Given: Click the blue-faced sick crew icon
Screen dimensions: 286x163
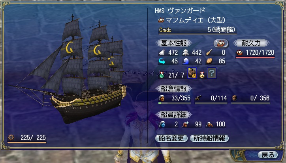Looking at the screenshot, I should pos(162,124).
